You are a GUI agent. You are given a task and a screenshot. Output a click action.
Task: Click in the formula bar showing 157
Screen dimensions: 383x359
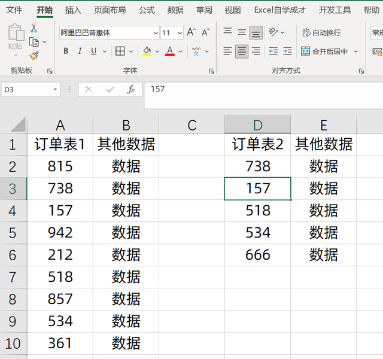pos(263,95)
